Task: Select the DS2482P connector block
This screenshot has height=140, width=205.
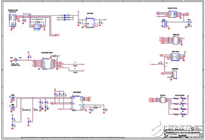Action: pyautogui.click(x=175, y=74)
